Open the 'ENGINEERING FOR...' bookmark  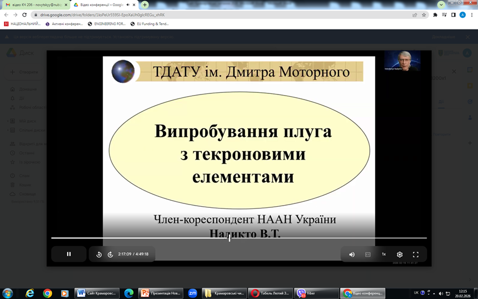click(x=107, y=24)
